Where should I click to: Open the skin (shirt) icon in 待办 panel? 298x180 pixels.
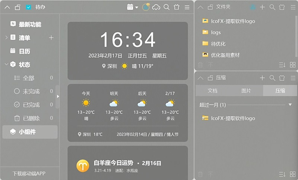click(177, 7)
